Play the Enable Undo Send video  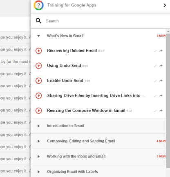point(39,81)
